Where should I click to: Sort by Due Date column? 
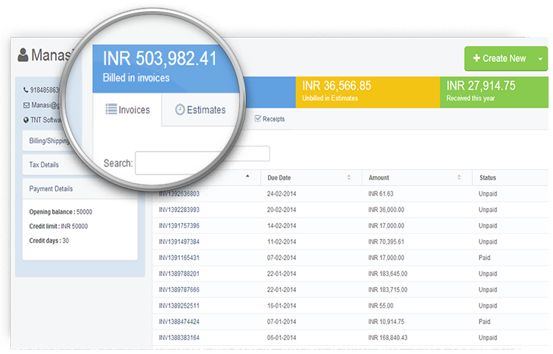point(311,177)
